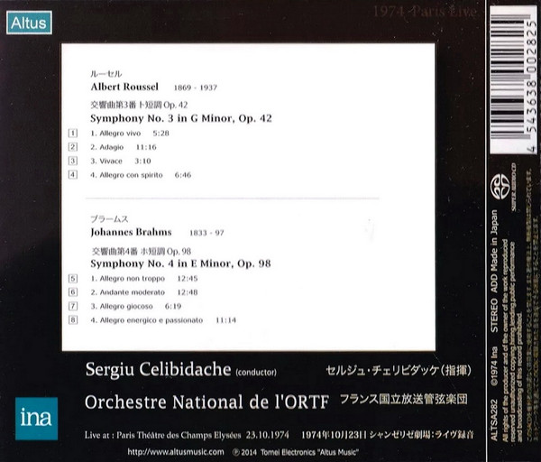
Task: Select the '2. Adagio' track title
Action: (x=107, y=147)
